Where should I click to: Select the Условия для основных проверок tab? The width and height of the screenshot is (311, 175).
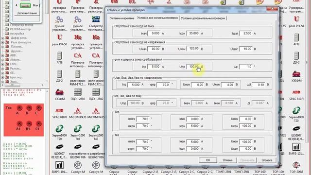[x=157, y=18]
